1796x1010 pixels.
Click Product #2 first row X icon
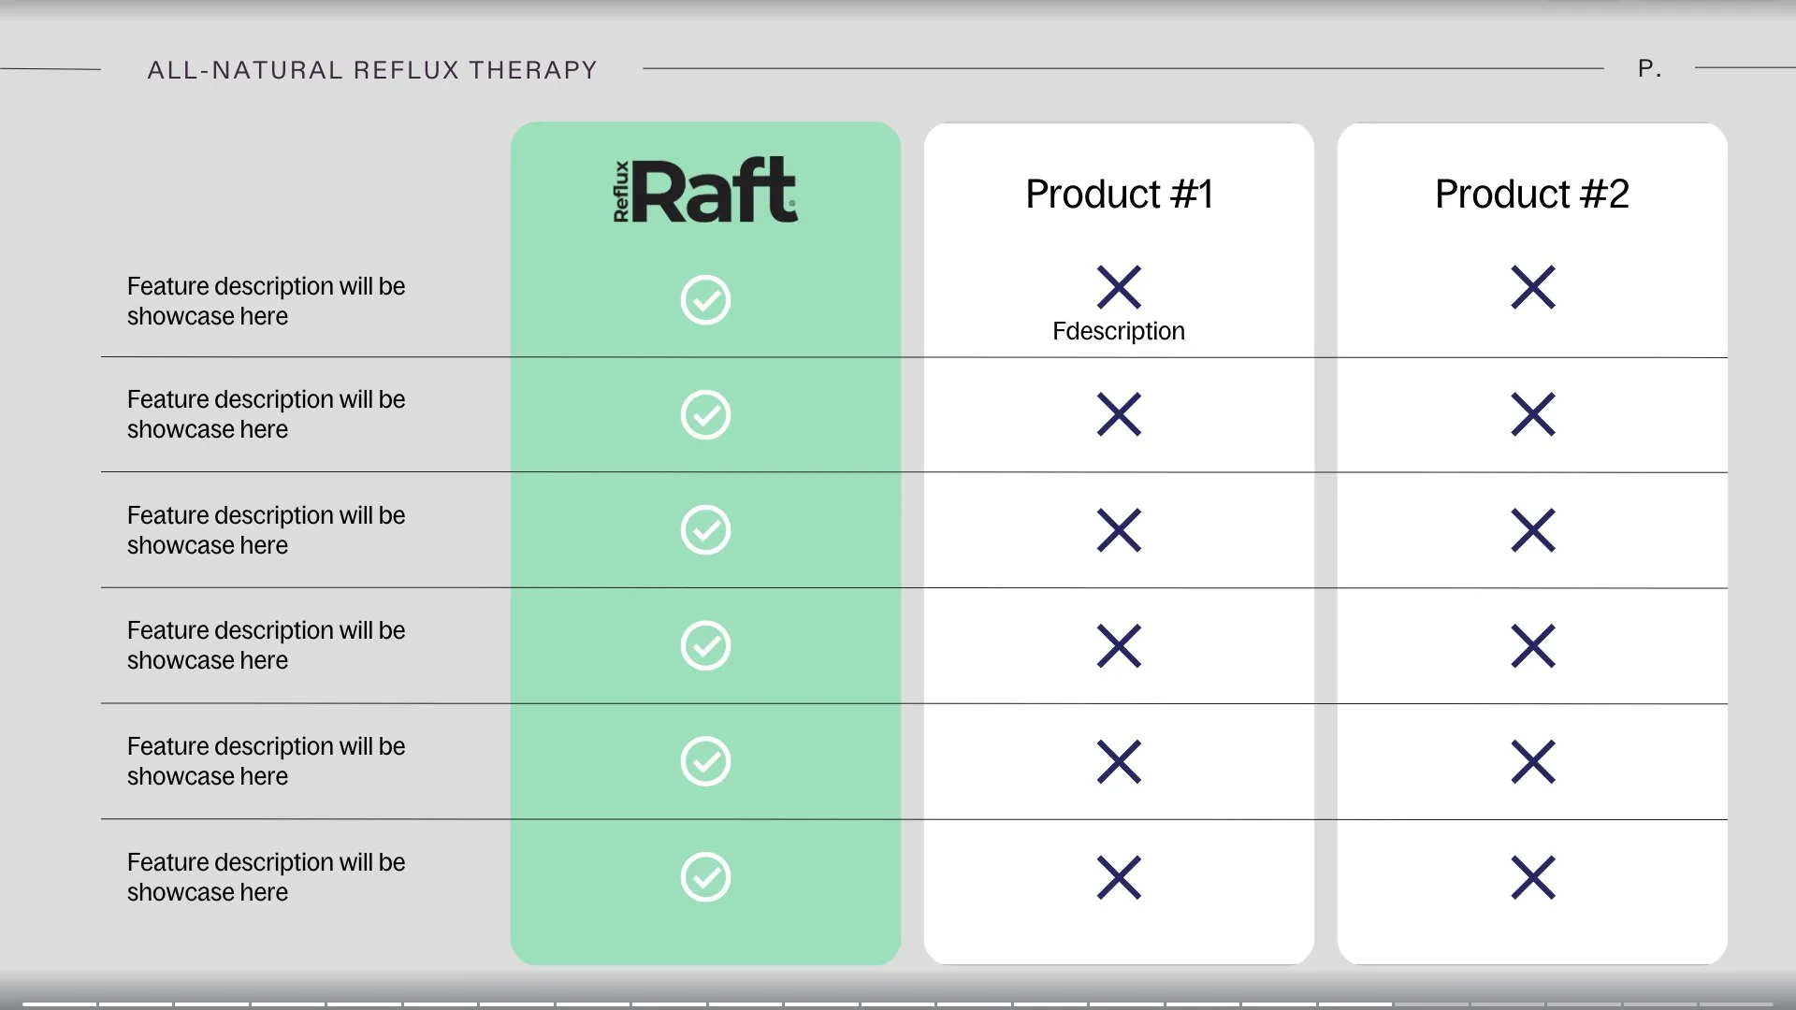coord(1533,287)
